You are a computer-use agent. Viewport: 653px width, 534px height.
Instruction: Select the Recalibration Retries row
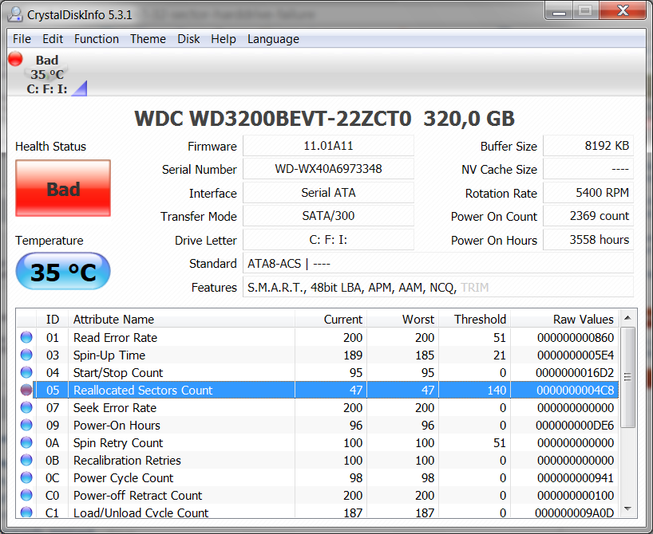click(318, 460)
